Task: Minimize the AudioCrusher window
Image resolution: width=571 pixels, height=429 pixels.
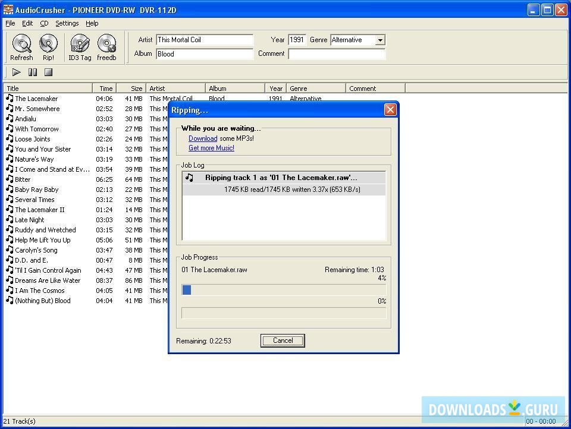Action: tap(534, 10)
